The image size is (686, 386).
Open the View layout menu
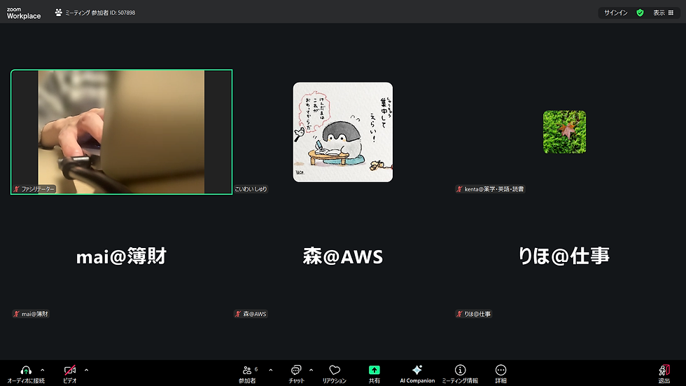click(x=664, y=13)
